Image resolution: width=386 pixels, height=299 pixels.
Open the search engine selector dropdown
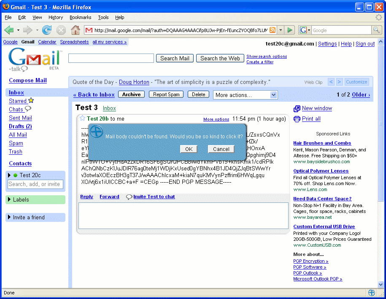[x=309, y=30]
